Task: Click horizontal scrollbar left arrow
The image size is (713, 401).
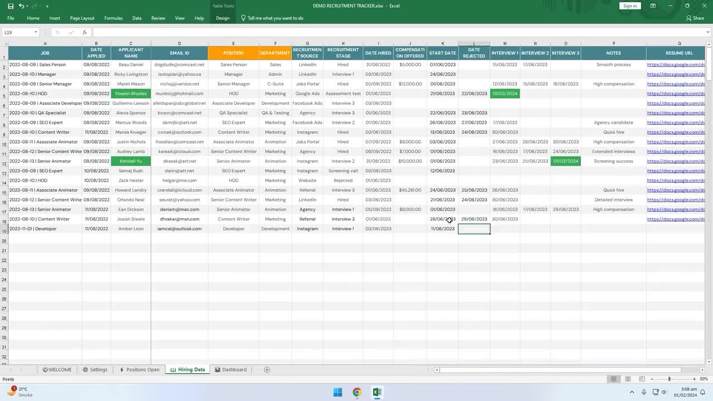Action: click(437, 370)
